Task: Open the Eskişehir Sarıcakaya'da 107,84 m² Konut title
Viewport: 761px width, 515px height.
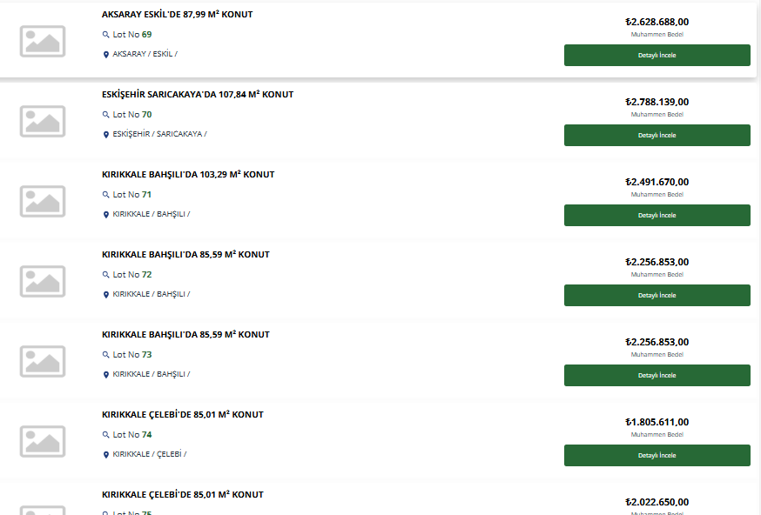Action: (x=198, y=95)
